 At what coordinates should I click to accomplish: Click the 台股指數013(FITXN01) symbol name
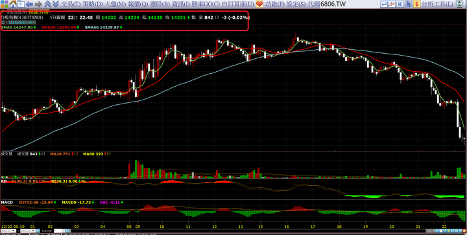(x=21, y=18)
